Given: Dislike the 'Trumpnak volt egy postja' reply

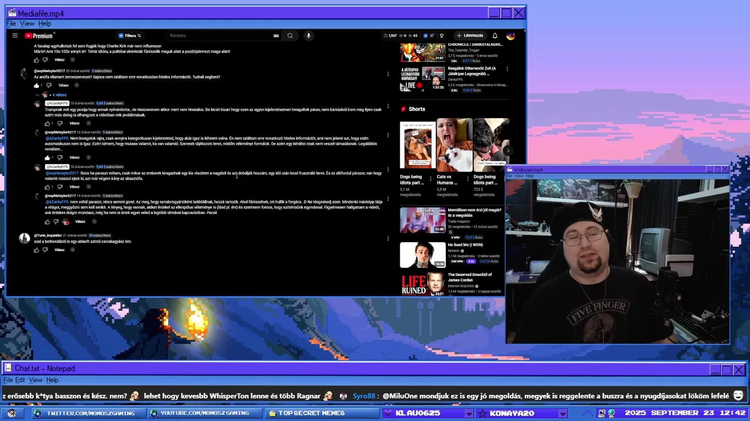Looking at the screenshot, I should click(x=60, y=123).
